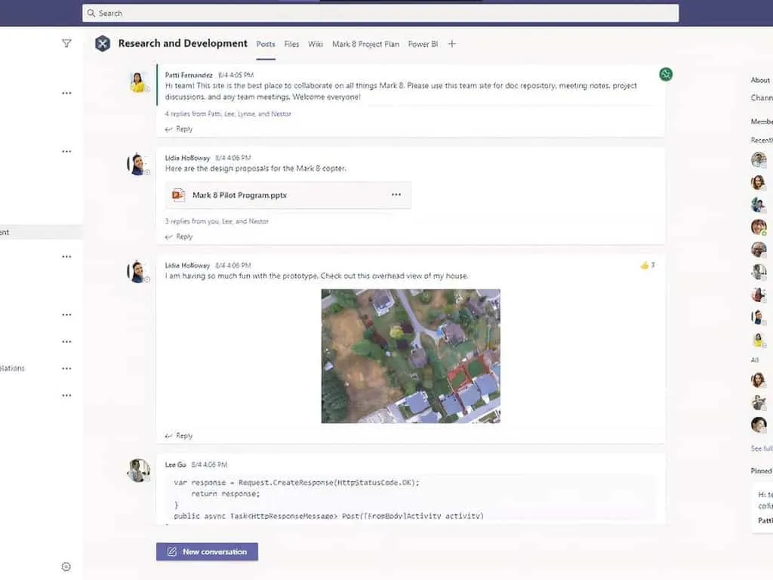This screenshot has width=773, height=580.
Task: Switch to the Power BI tab
Action: [423, 44]
